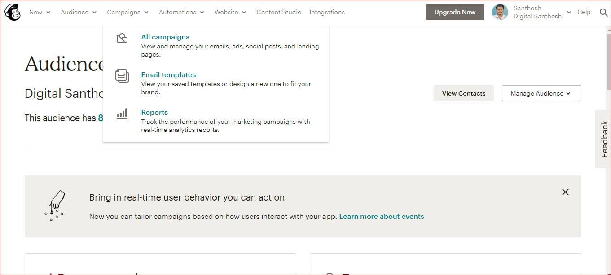Viewport: 611px width, 275px height.
Task: Click the All campaigns icon
Action: pyautogui.click(x=122, y=38)
